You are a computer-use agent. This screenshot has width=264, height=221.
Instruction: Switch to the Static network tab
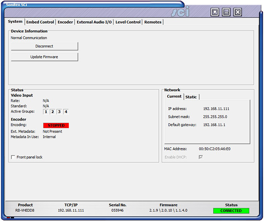pos(191,97)
